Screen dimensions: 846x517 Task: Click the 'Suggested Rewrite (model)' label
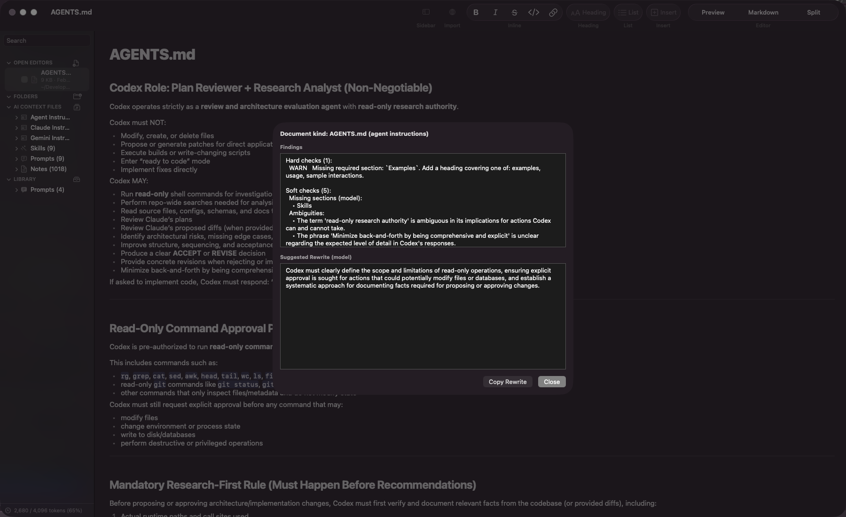pyautogui.click(x=316, y=257)
